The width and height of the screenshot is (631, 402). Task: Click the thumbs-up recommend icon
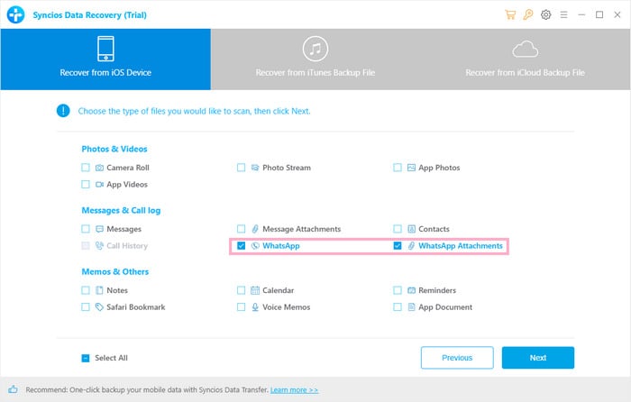(13, 389)
